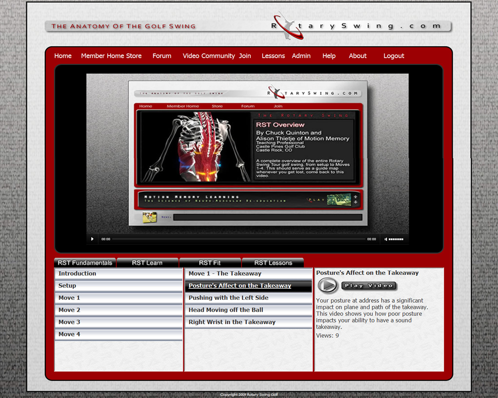Click the Play Video button

(x=369, y=286)
